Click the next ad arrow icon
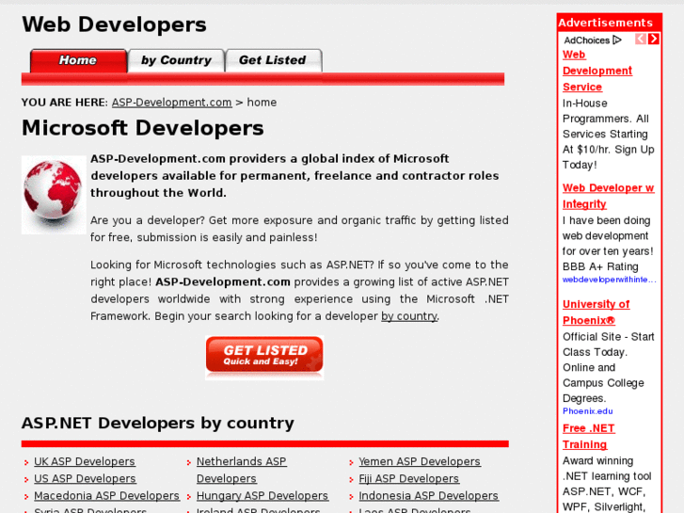This screenshot has height=513, width=684. [654, 39]
